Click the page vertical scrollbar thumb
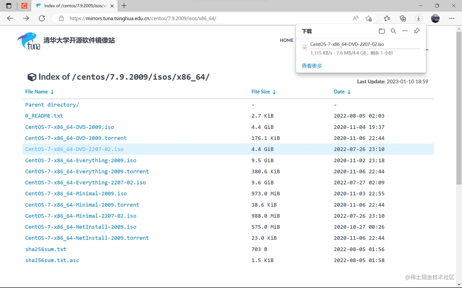Screen dimensions: 462x288 coord(459,108)
